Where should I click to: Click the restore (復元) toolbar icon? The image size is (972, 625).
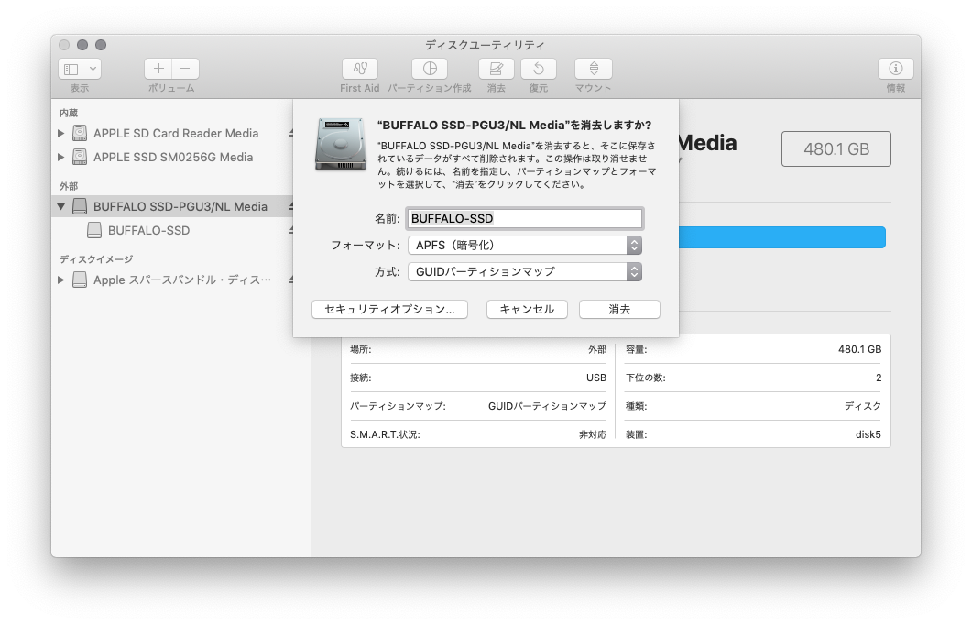538,69
